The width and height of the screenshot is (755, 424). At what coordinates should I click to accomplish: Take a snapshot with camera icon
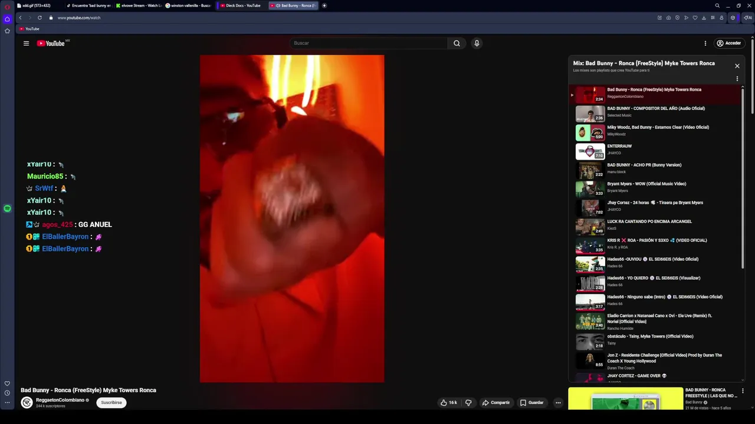point(668,18)
